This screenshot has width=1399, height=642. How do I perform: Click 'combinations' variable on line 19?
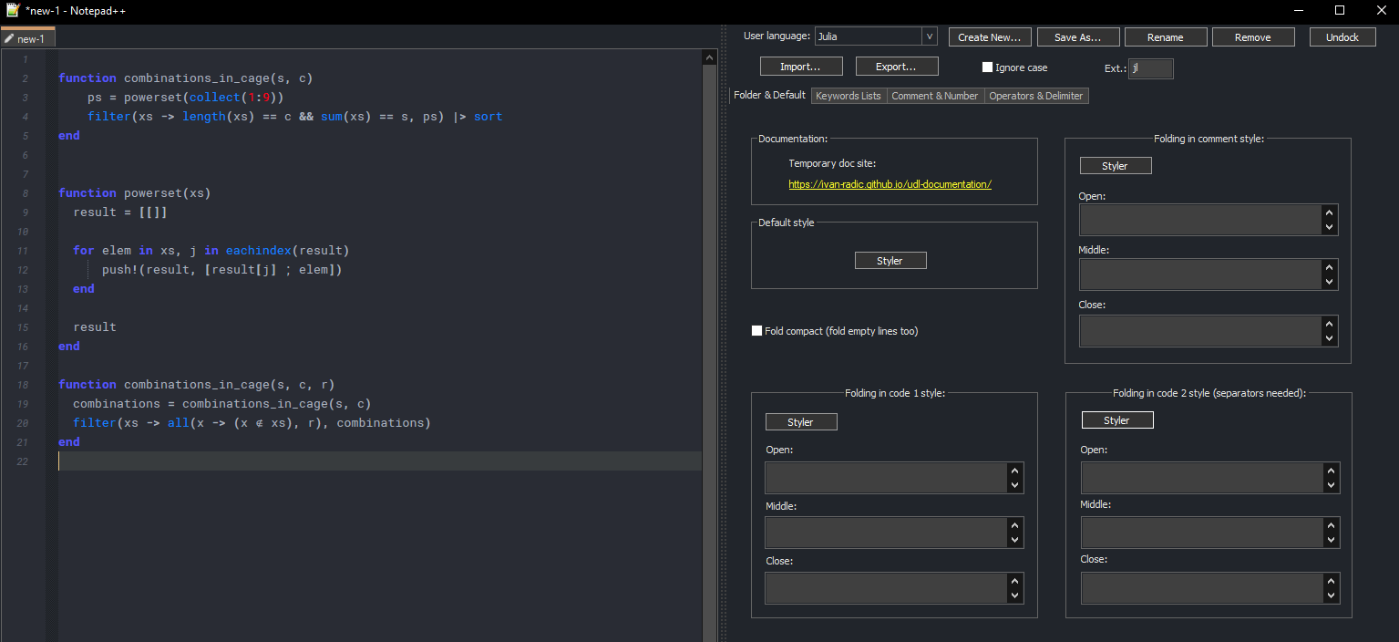pos(117,404)
